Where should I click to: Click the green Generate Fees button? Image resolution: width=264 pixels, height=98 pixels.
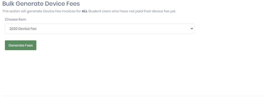click(21, 45)
